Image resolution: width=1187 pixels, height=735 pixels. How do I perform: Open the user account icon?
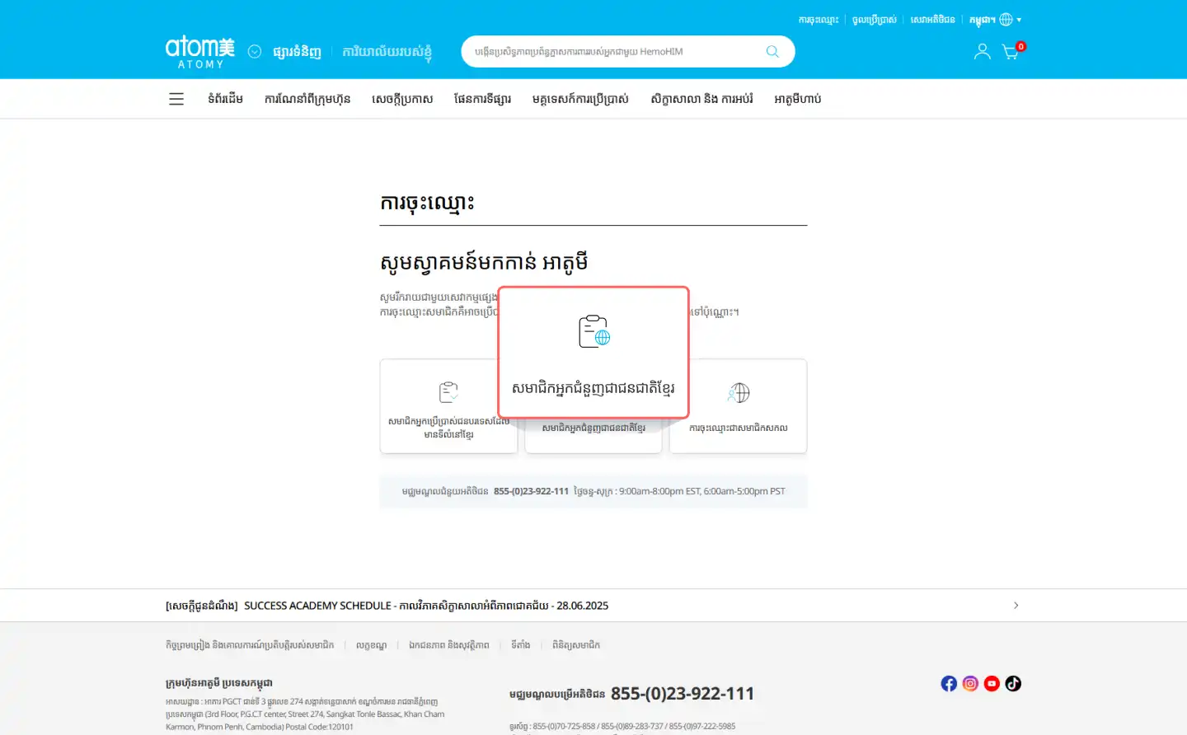(x=982, y=51)
